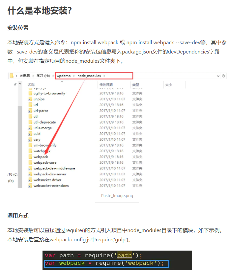Click the modified date of the webpack row

pyautogui.click(x=111, y=157)
